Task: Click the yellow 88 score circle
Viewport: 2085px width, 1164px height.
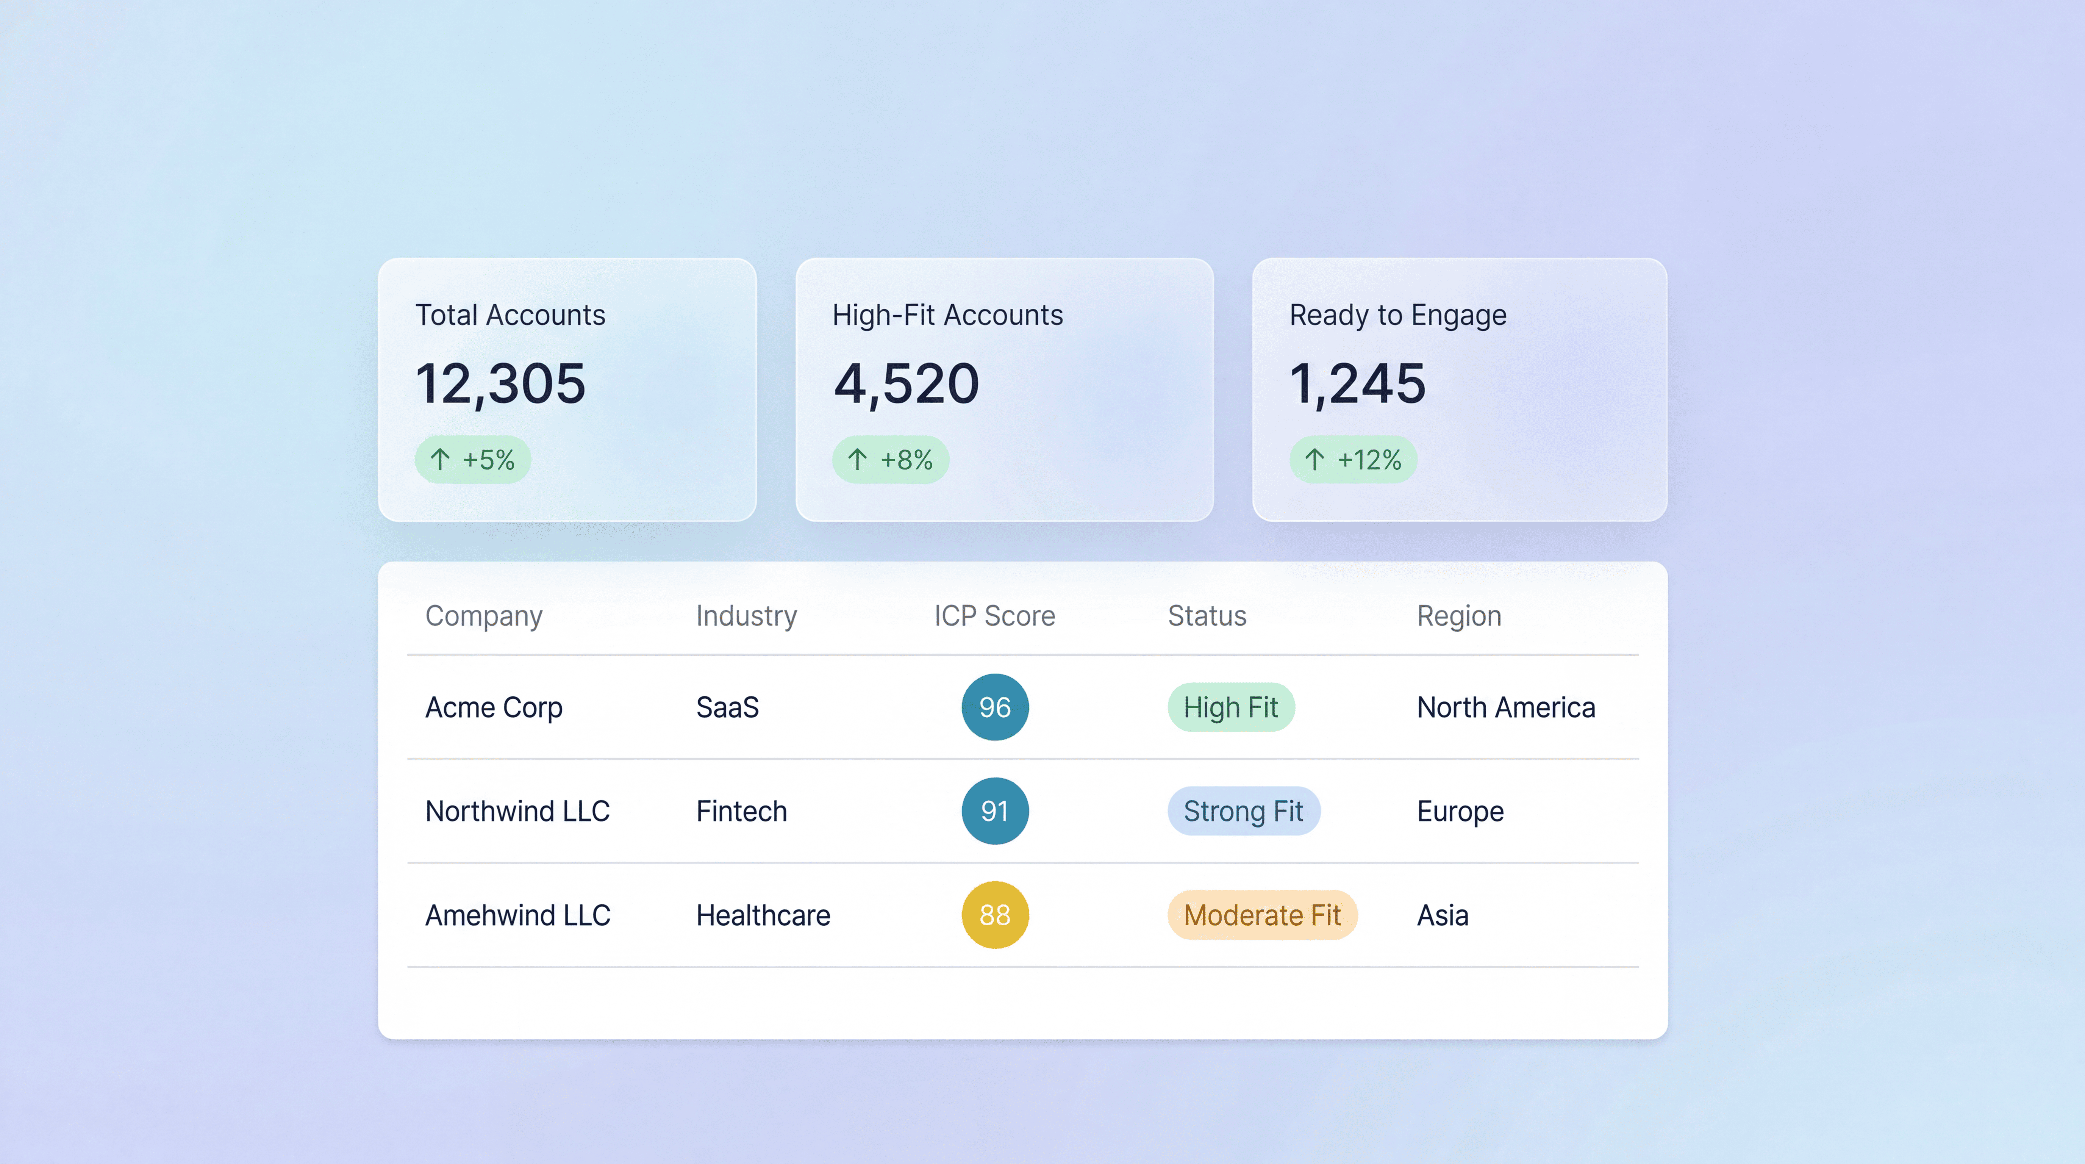Action: click(x=995, y=915)
